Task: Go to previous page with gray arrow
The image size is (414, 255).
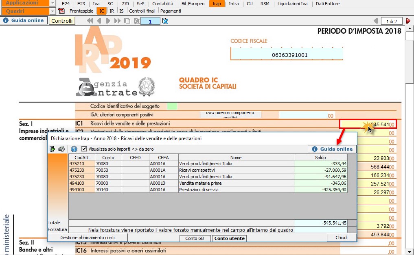Action: (376, 21)
